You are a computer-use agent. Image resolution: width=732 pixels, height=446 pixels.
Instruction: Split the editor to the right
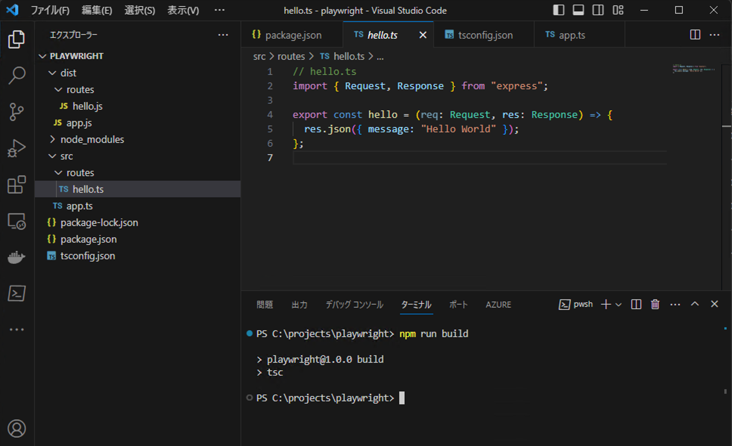[x=695, y=35]
